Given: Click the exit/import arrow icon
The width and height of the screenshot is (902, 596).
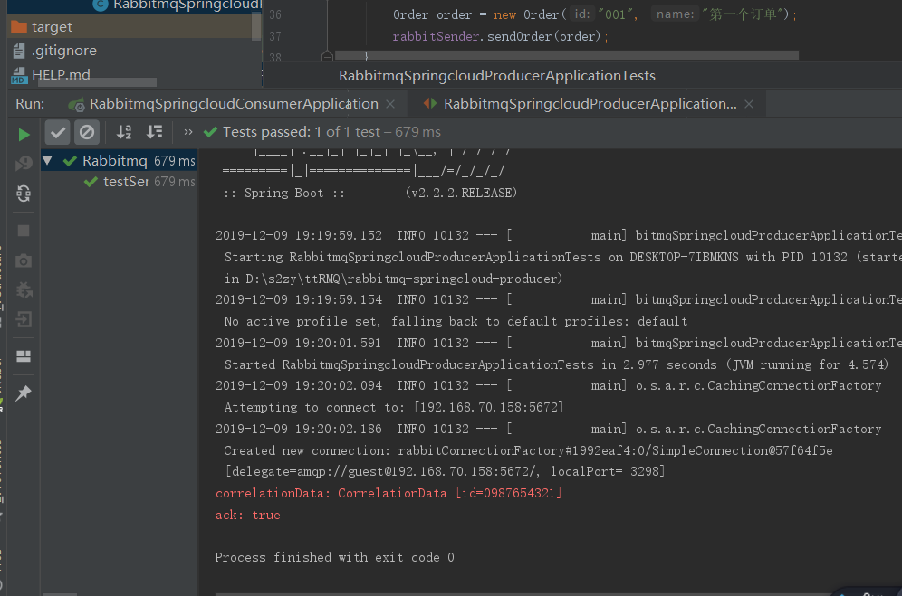Looking at the screenshot, I should (x=24, y=319).
